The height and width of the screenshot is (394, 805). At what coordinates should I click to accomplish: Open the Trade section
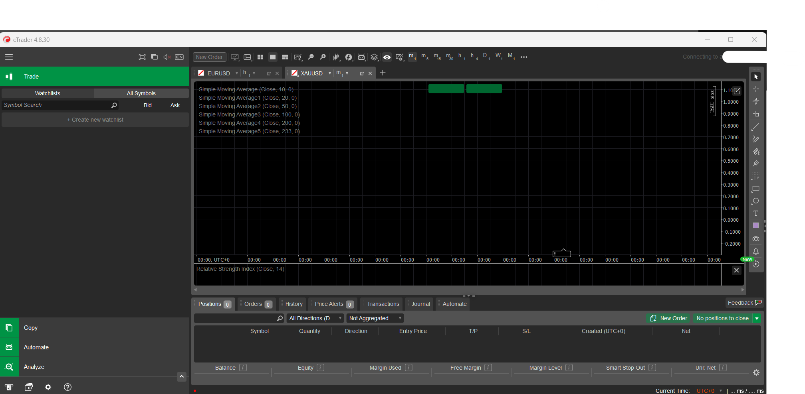94,77
